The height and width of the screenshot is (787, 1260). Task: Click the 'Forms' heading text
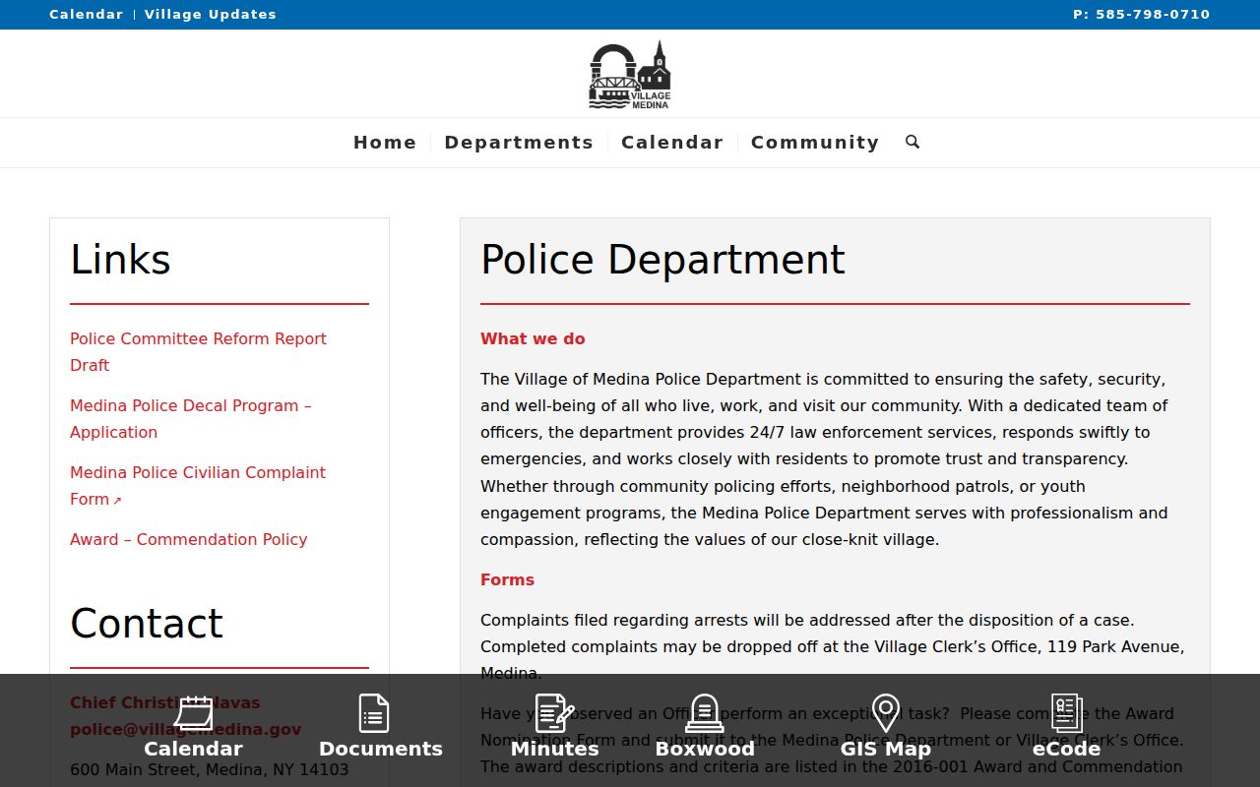click(507, 579)
